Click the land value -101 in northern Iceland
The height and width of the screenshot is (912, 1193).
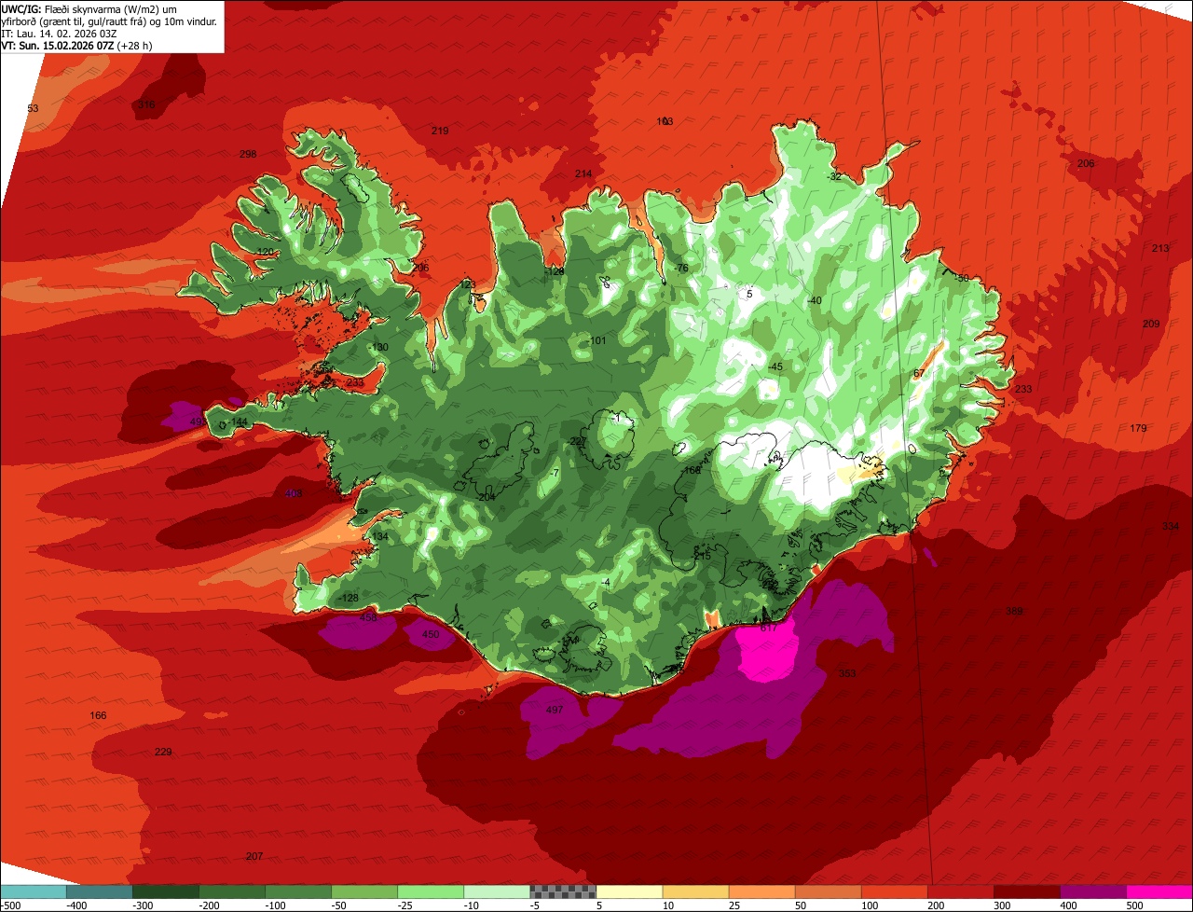[596, 340]
